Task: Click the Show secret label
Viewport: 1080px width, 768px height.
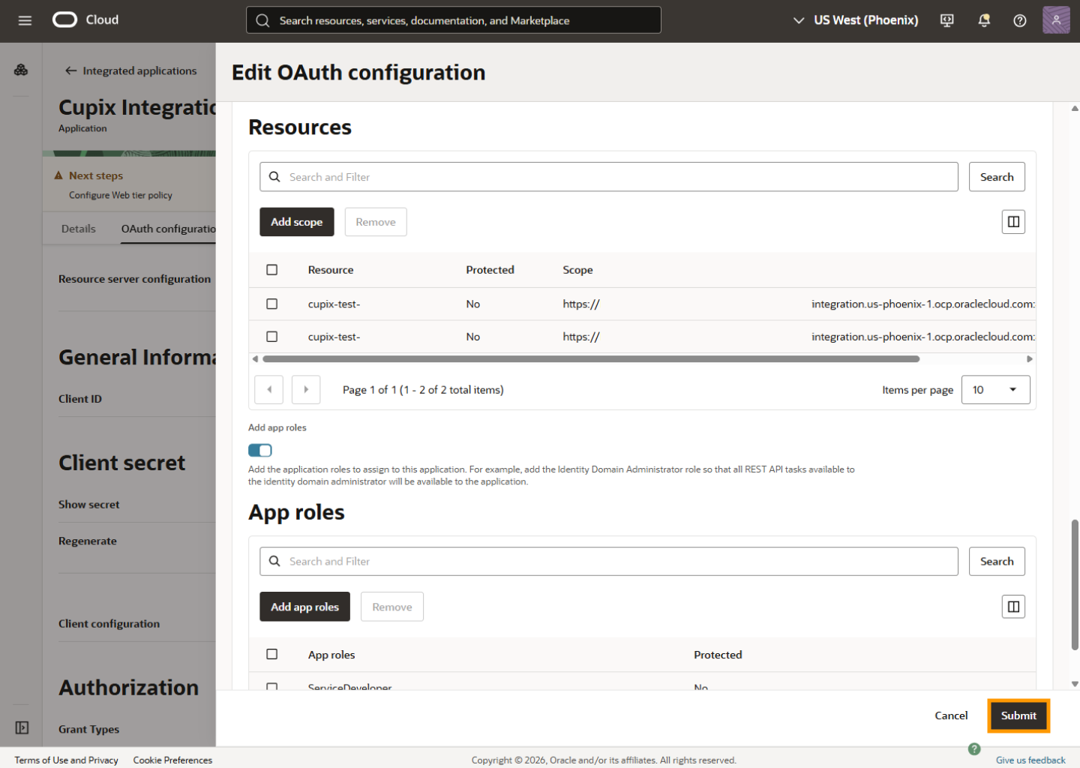Action: pyautogui.click(x=89, y=505)
